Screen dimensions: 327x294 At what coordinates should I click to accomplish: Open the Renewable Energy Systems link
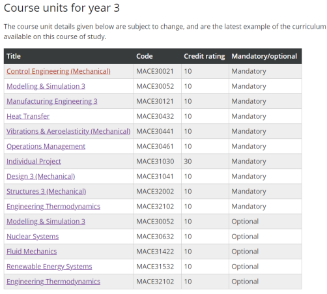(x=50, y=266)
